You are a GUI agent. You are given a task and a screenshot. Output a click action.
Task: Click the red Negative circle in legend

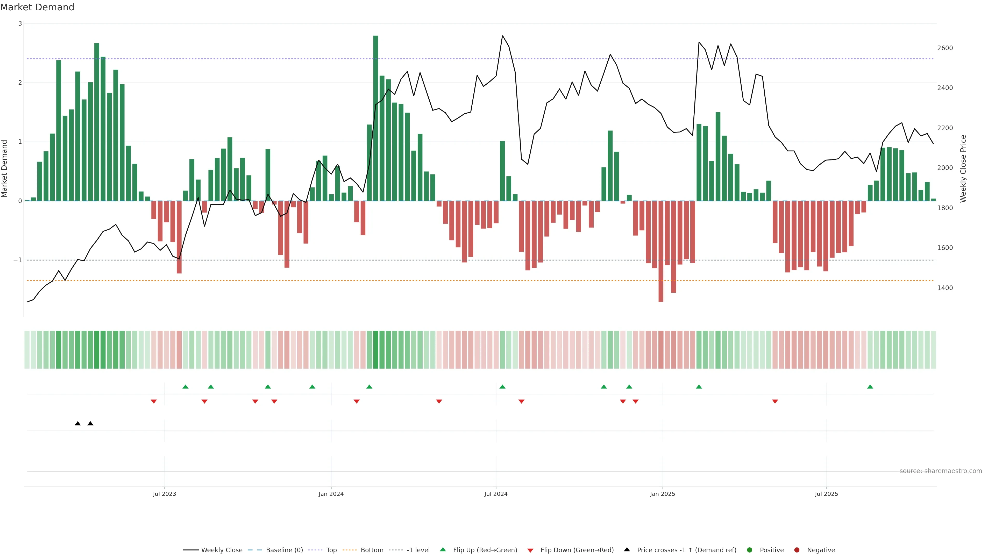click(x=797, y=550)
